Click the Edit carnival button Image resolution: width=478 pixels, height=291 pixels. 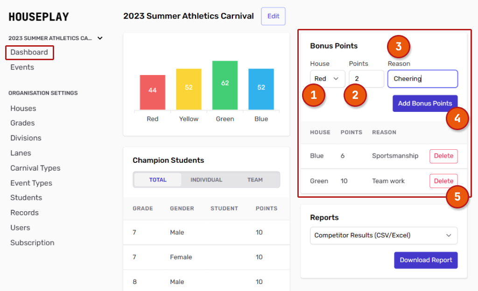273,16
